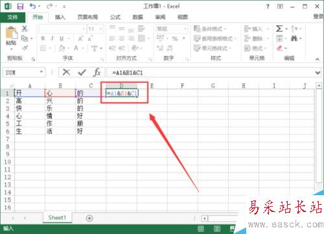Click the Decrease Font Size icon
This screenshot has height=234, width=324.
90,39
